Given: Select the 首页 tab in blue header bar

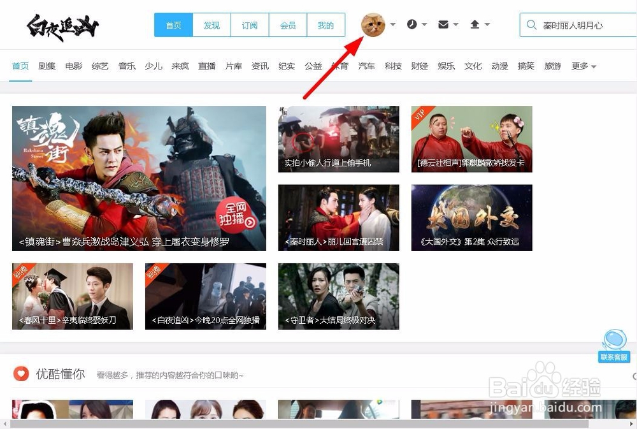Looking at the screenshot, I should click(x=173, y=25).
